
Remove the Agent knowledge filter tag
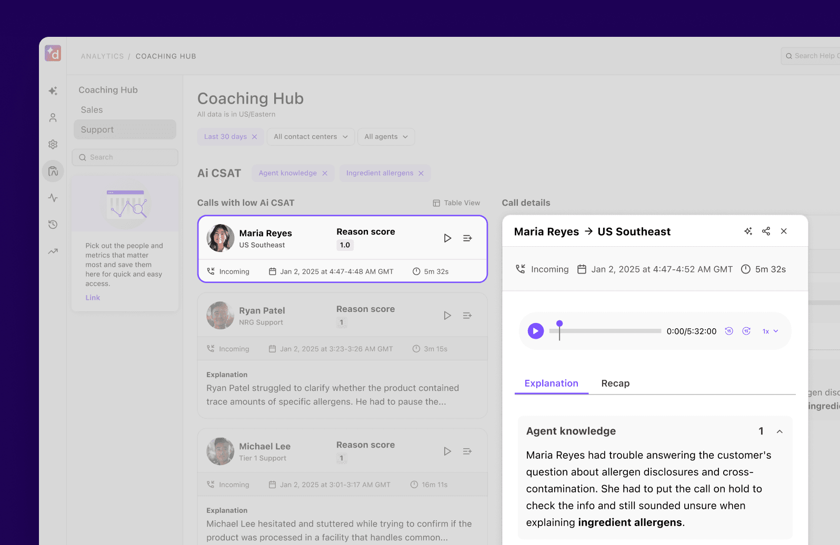[325, 173]
